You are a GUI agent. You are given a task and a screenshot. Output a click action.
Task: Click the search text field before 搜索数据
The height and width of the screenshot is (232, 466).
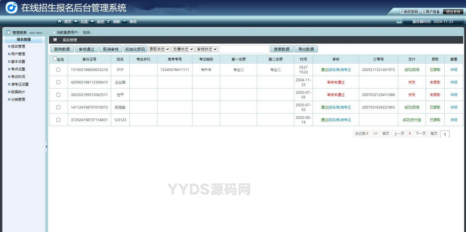pyautogui.click(x=244, y=49)
